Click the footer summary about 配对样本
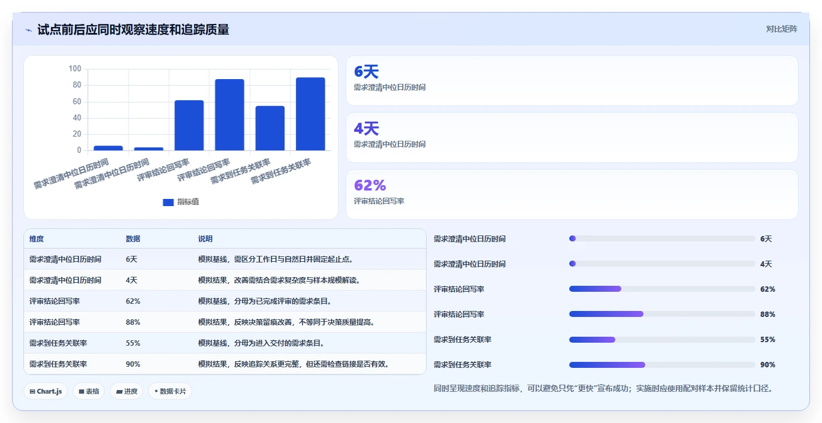Screen dimensions: 822x423 tap(603, 388)
